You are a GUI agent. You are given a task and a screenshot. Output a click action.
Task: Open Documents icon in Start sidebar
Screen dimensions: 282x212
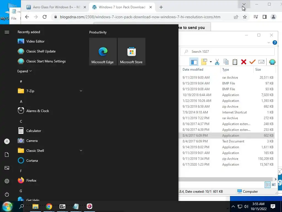(7, 155)
